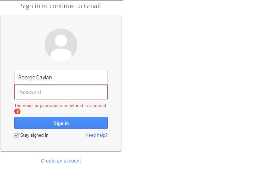Follow the Create an account link

61,161
